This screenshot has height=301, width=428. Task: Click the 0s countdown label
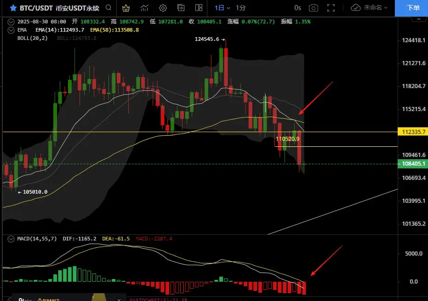pyautogui.click(x=297, y=8)
